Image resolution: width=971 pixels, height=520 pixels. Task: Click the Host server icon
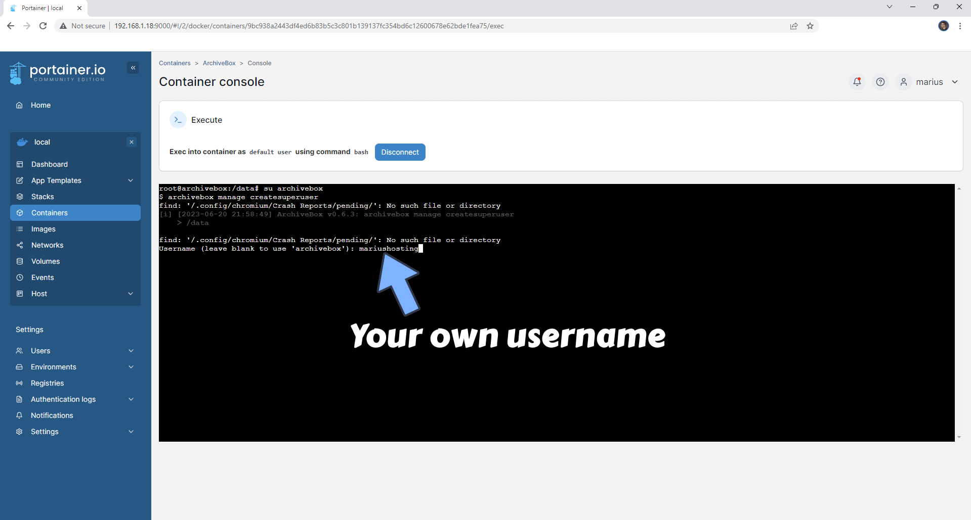coord(20,294)
